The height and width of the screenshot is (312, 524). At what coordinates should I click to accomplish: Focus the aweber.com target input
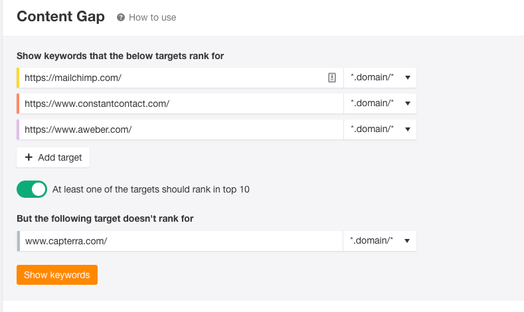[x=181, y=129]
